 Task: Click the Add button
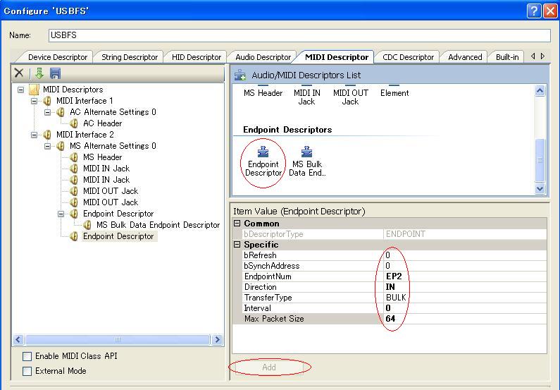click(x=269, y=367)
